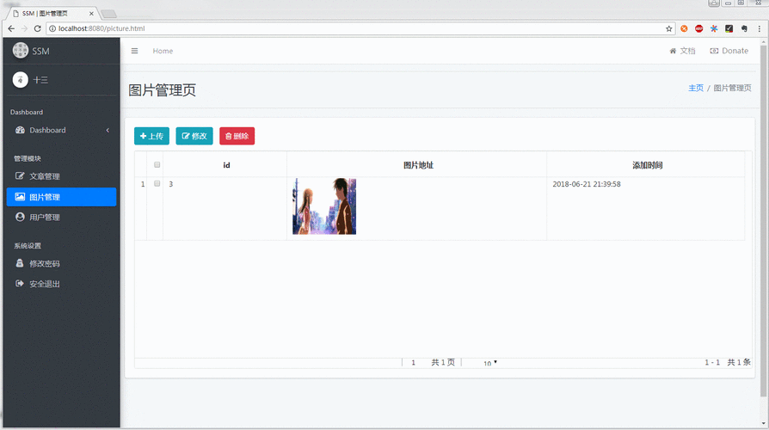Image resolution: width=769 pixels, height=430 pixels.
Task: Click the red 删除 delete button
Action: coord(237,136)
